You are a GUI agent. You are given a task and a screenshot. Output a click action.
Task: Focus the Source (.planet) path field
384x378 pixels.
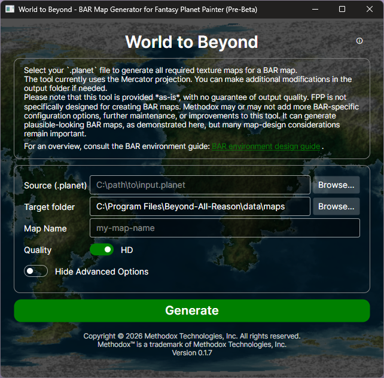click(200, 185)
